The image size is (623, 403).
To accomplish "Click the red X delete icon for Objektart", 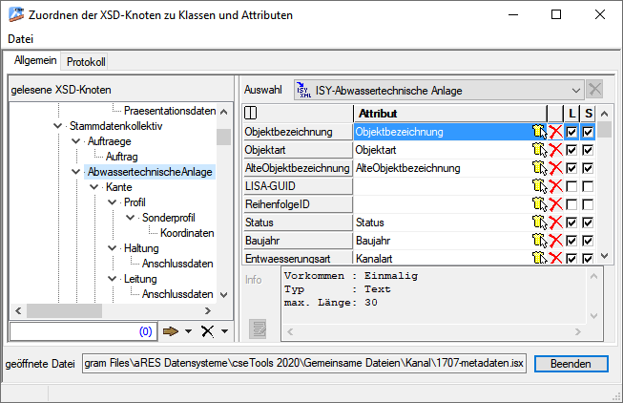I will pyautogui.click(x=555, y=150).
